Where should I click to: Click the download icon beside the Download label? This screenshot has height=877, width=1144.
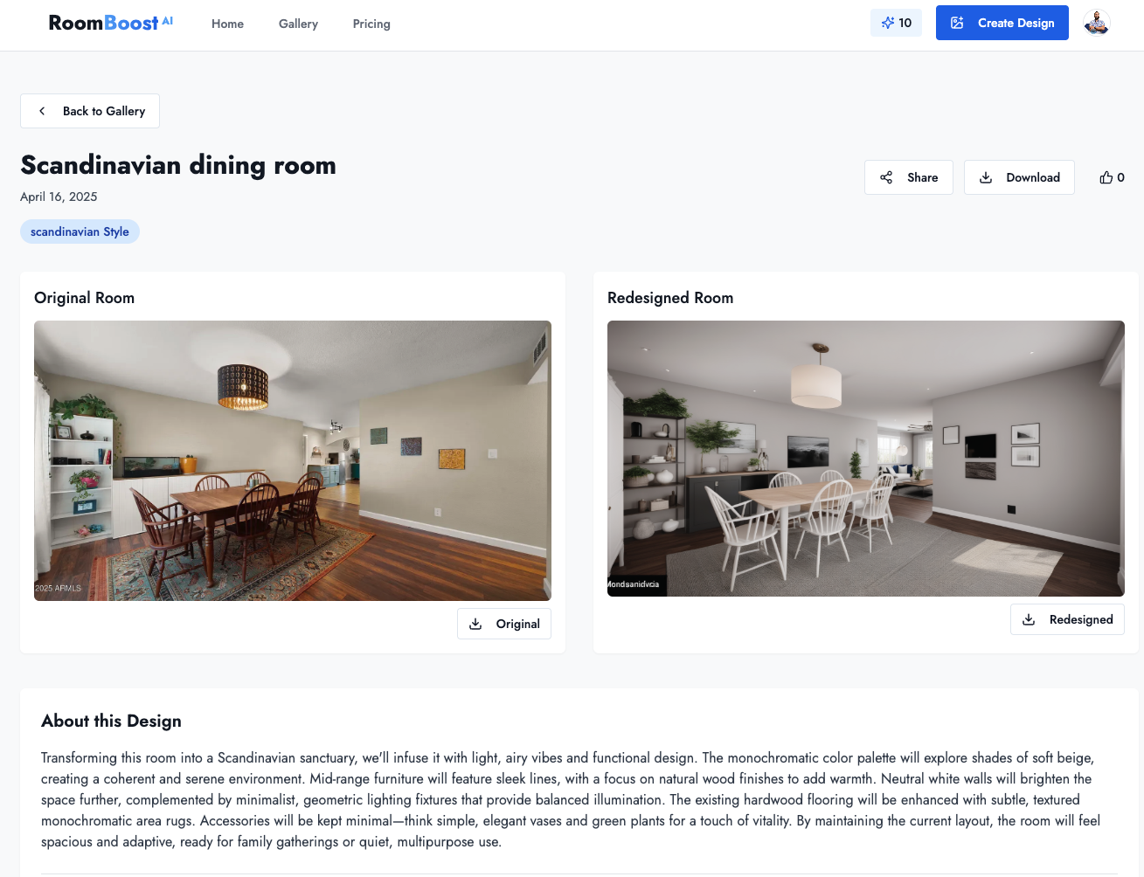point(986,177)
